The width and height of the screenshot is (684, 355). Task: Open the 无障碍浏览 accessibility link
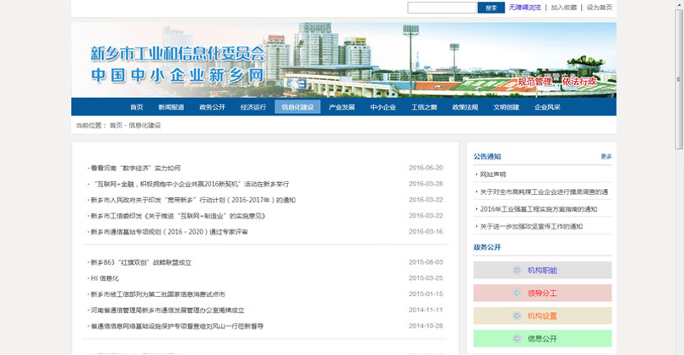(524, 8)
